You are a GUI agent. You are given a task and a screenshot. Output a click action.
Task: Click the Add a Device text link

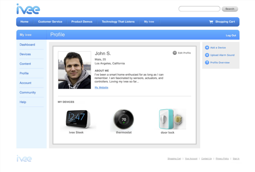pos(218,47)
